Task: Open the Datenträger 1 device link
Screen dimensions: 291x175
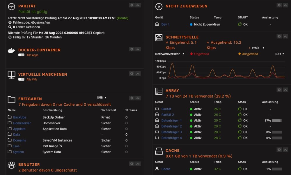Action: (x=171, y=121)
